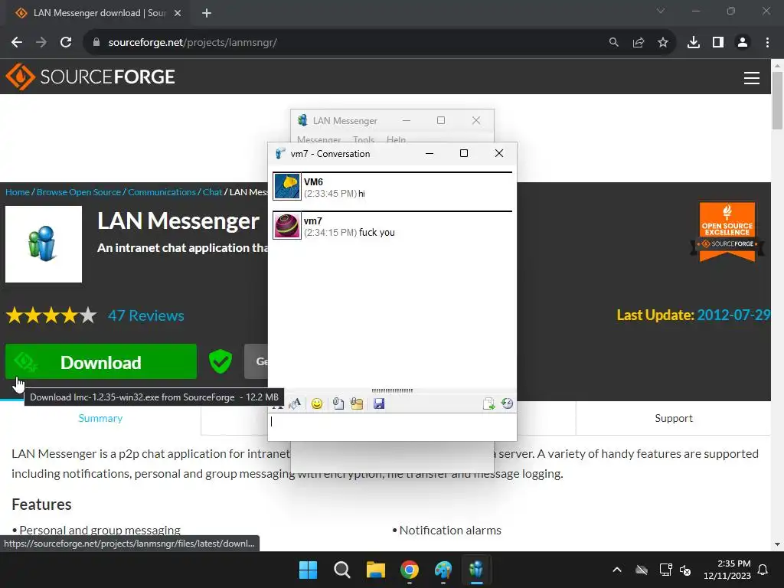The height and width of the screenshot is (588, 784).
Task: Switch to Chrome in the taskbar
Action: [410, 570]
